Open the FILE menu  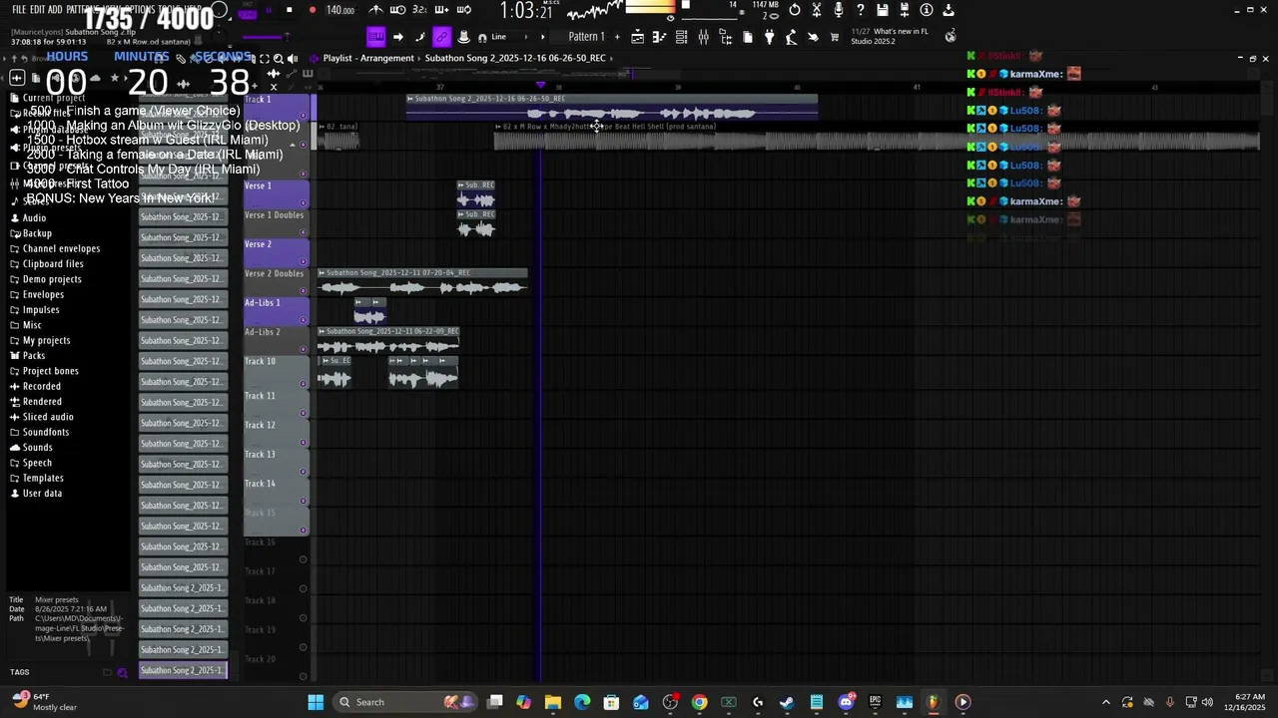pos(19,10)
